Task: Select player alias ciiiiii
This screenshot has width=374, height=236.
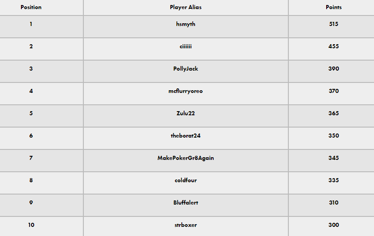Action: coord(185,46)
